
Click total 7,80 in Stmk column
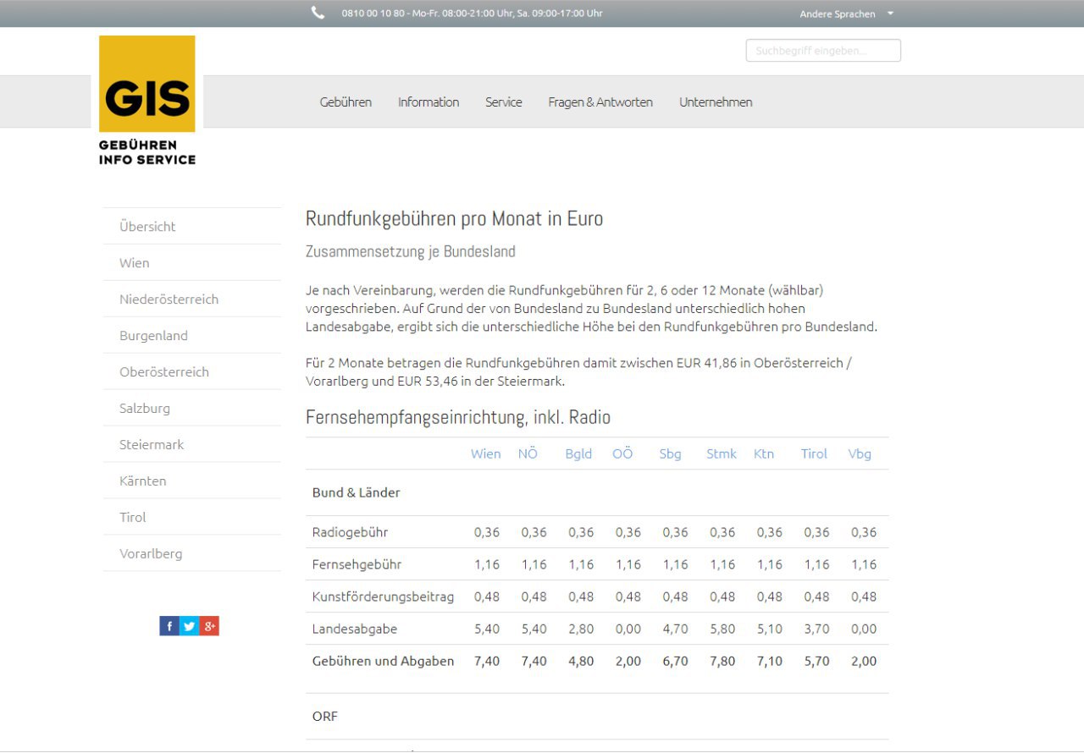(722, 661)
